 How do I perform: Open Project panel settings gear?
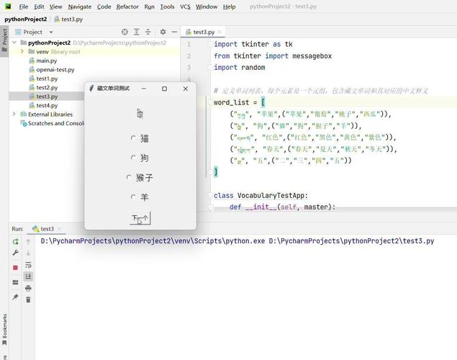pos(163,32)
